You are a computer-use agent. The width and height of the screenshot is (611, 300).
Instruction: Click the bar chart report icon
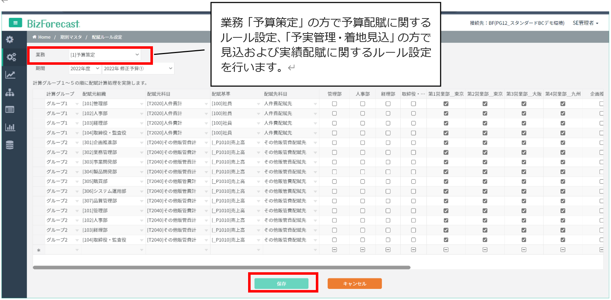10,127
